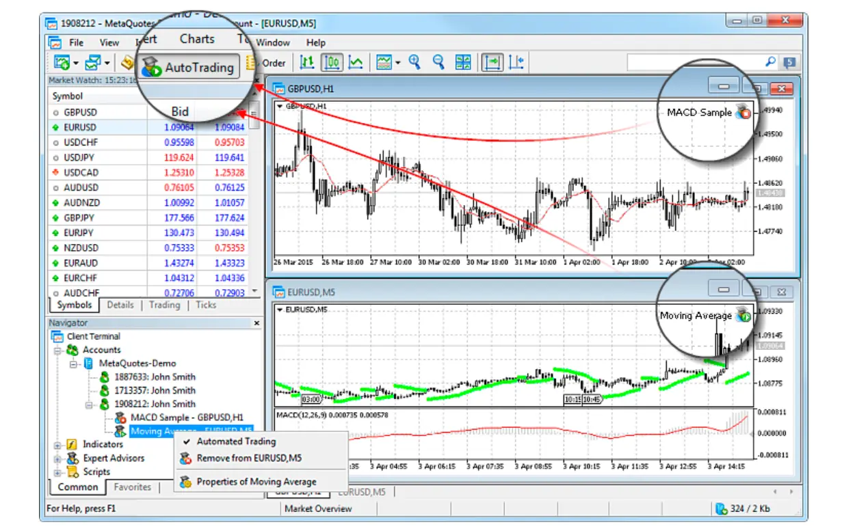Open a new chart from the toolbar
The width and height of the screenshot is (842, 531).
(x=62, y=63)
